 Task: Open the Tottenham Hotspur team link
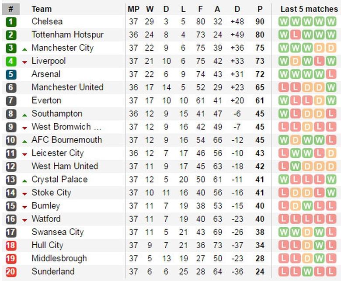67,35
